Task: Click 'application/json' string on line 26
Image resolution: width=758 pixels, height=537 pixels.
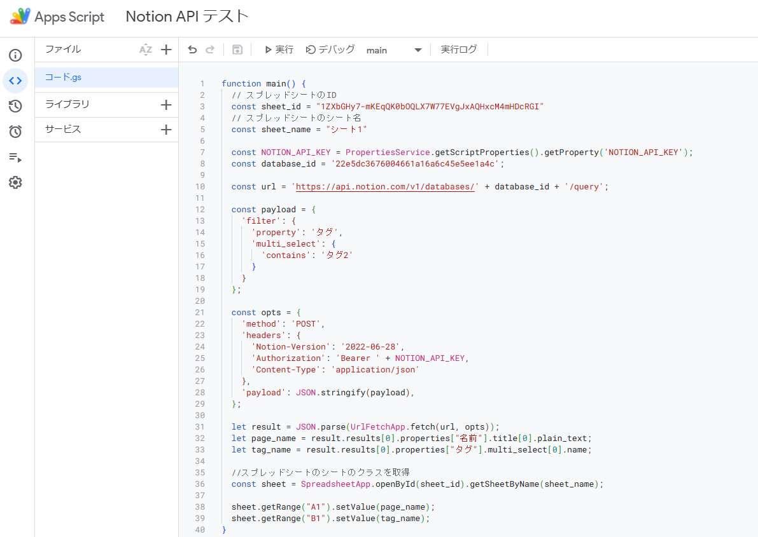Action: tap(375, 370)
